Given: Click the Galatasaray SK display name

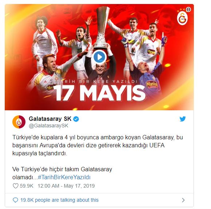Looking at the screenshot, I should [50, 119].
